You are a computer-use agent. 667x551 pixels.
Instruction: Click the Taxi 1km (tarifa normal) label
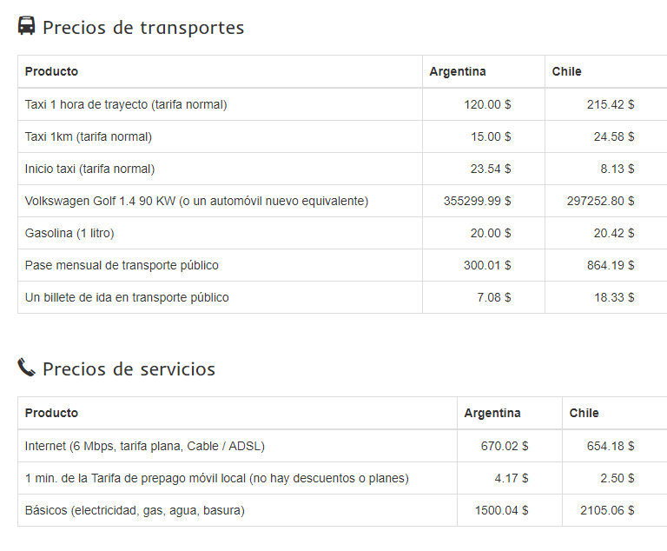(89, 136)
